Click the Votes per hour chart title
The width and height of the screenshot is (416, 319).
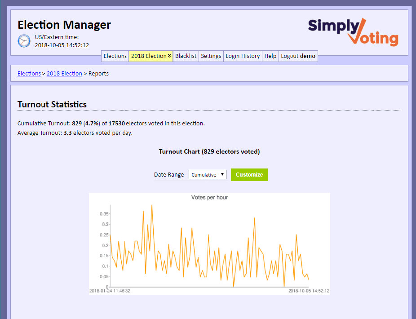pos(209,197)
